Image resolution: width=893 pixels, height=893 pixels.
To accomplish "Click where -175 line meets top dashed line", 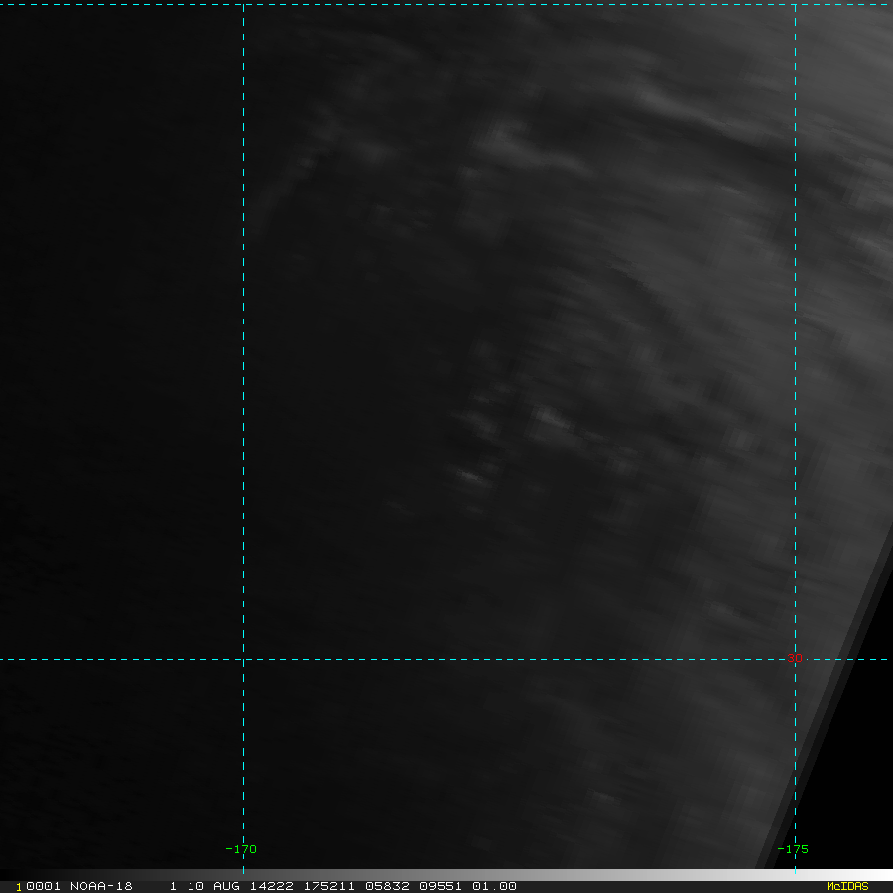I will pyautogui.click(x=795, y=5).
